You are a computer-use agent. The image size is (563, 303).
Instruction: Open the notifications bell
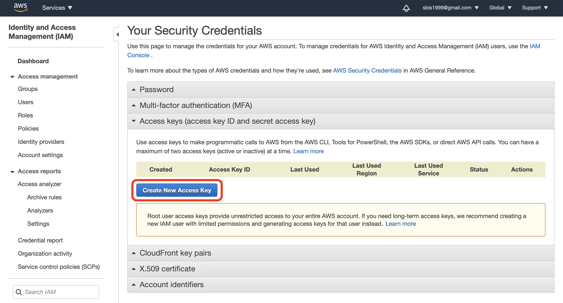coord(406,8)
